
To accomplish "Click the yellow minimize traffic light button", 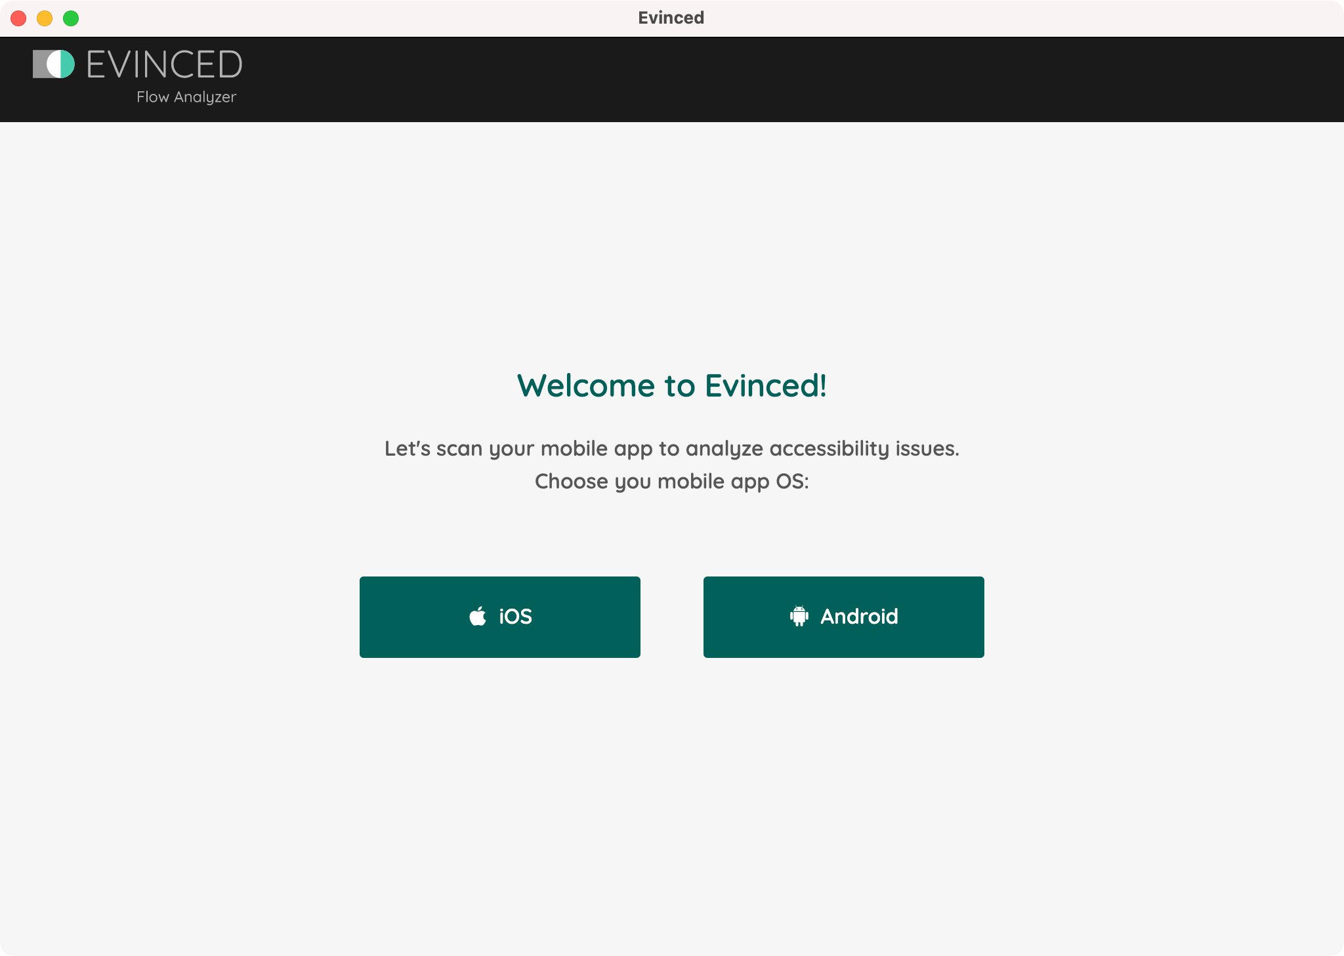I will [x=45, y=18].
